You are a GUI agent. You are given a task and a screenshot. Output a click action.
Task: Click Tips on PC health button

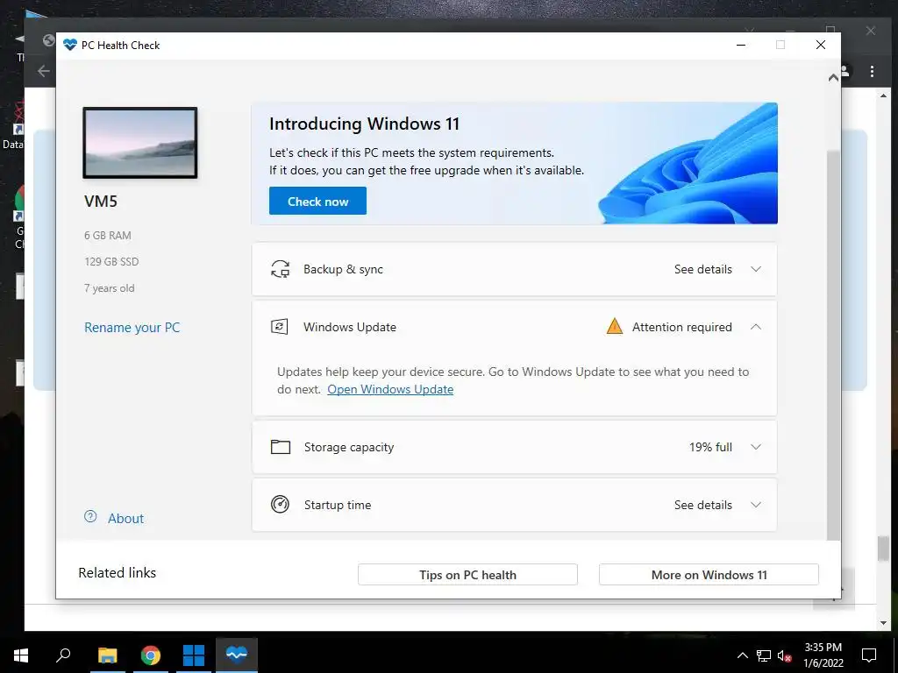pos(467,575)
